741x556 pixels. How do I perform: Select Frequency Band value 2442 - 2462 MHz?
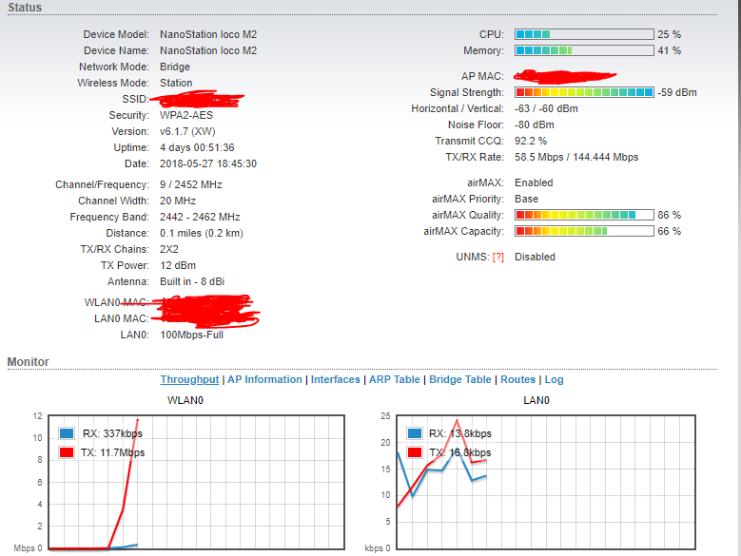(x=200, y=217)
